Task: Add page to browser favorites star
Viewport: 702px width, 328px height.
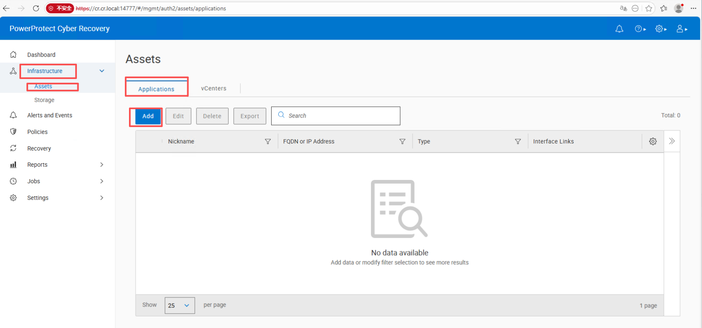Action: [649, 8]
